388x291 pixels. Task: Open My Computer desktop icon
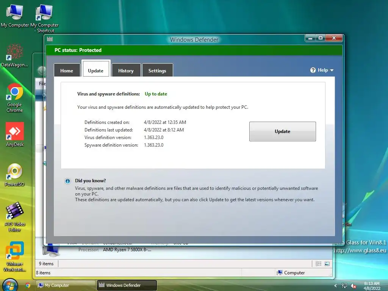tap(15, 16)
